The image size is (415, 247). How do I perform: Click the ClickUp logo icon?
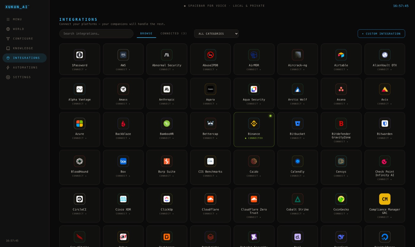pyautogui.click(x=167, y=199)
